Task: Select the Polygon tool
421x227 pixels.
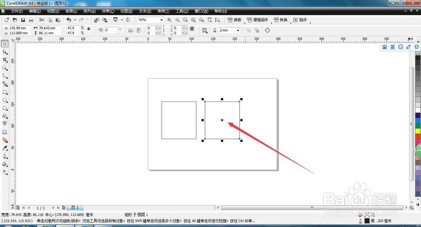Action: [5, 108]
